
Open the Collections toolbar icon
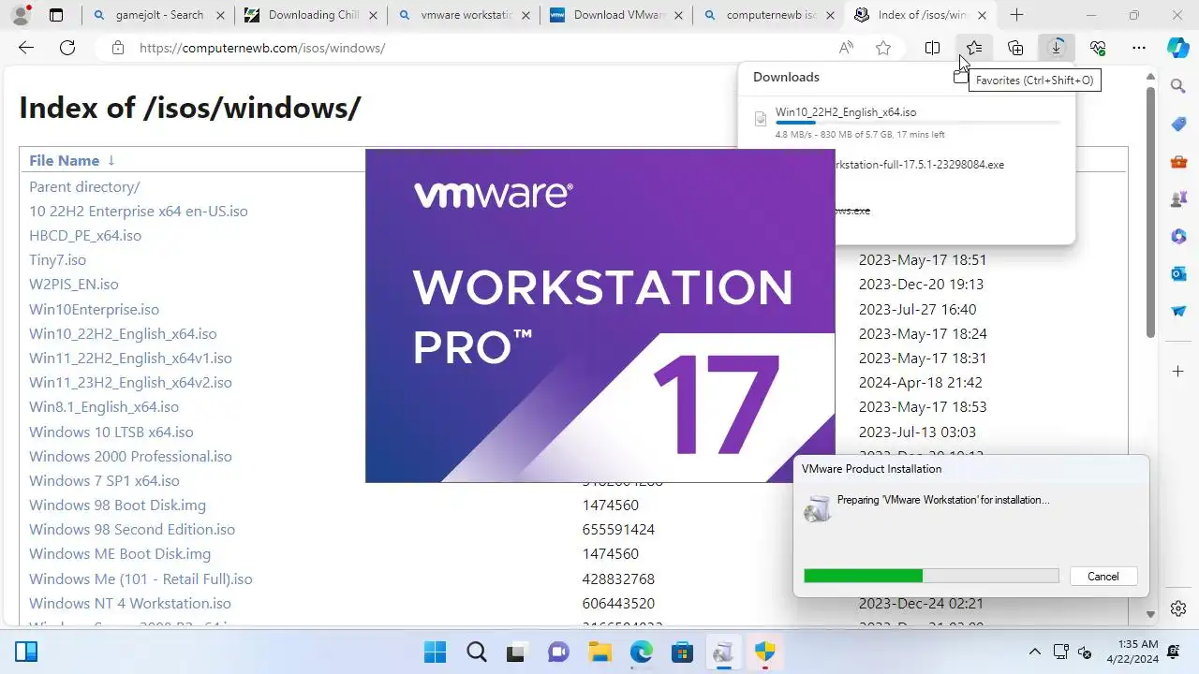[1015, 48]
